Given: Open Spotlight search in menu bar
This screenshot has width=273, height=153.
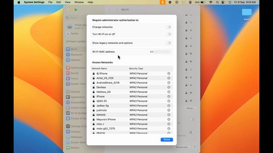Looking at the screenshot, I should (x=217, y=2).
